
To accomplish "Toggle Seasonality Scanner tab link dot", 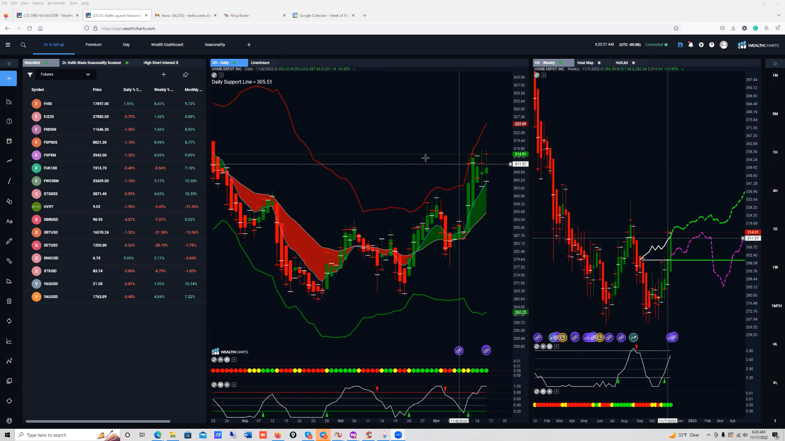I will pyautogui.click(x=127, y=63).
